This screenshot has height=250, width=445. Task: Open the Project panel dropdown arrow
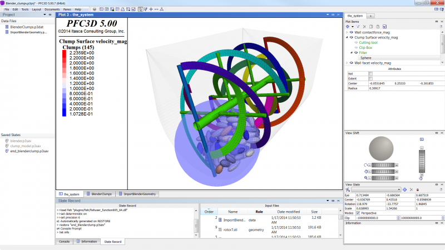44,15
